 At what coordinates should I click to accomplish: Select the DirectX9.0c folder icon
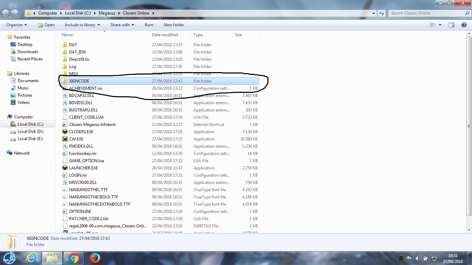point(65,59)
